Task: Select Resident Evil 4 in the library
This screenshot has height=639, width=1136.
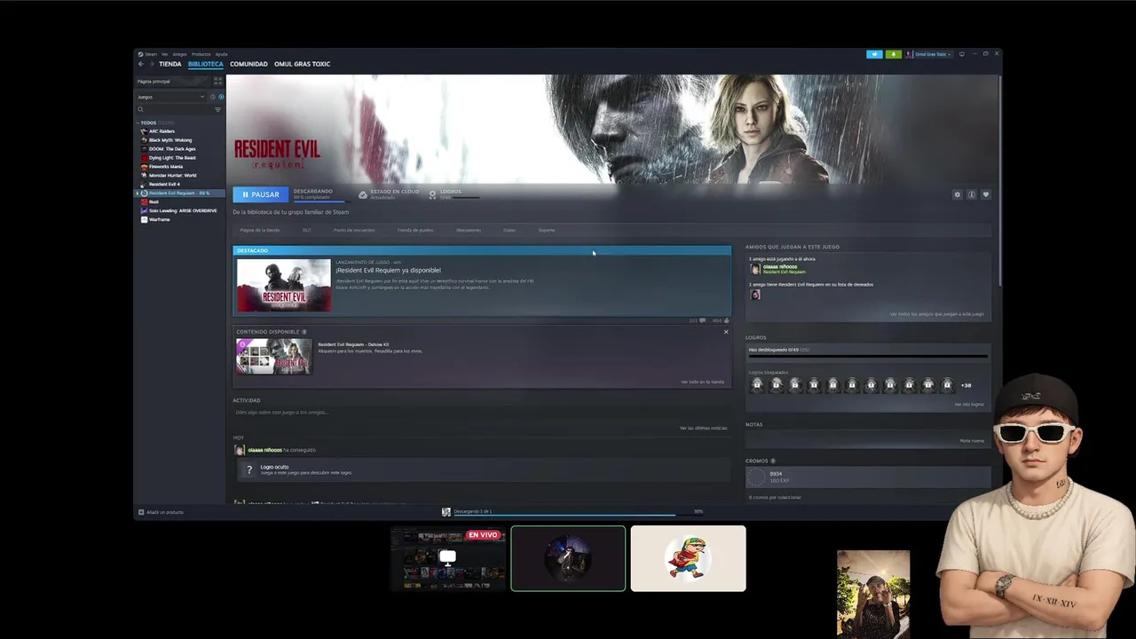Action: pos(164,185)
